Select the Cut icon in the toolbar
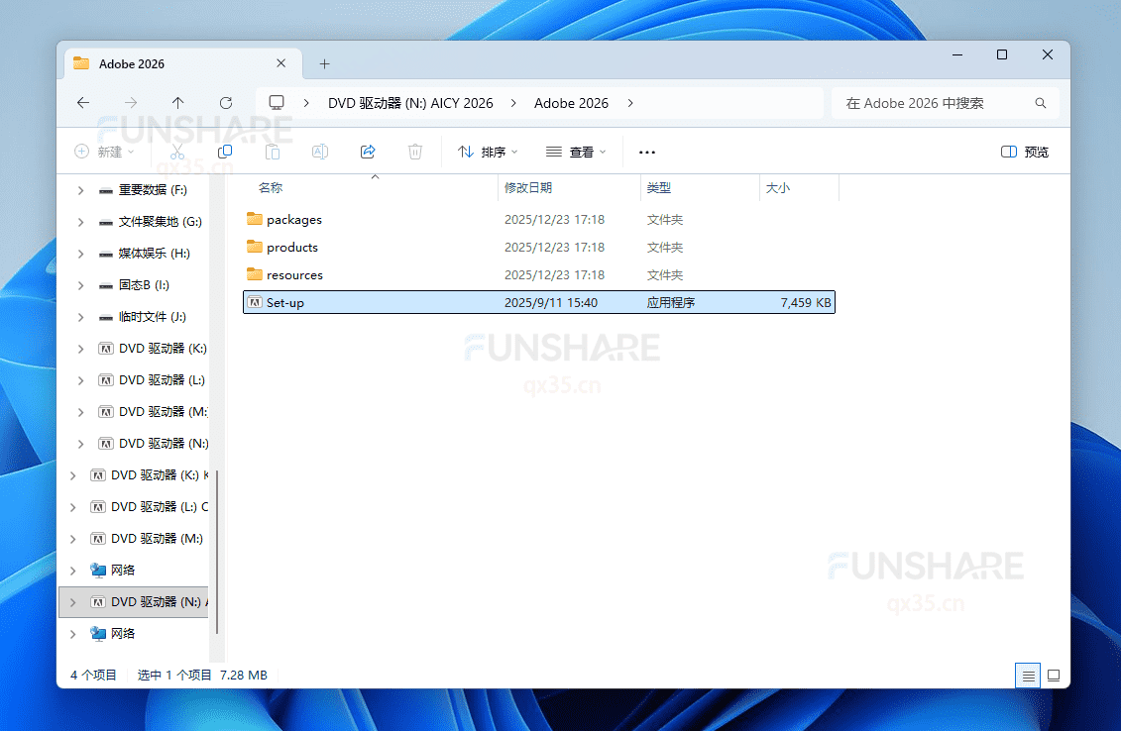1121x731 pixels. (177, 151)
